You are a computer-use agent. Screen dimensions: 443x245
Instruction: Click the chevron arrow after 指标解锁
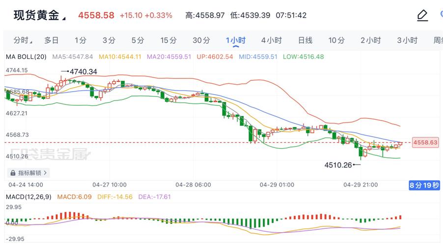coord(45,173)
